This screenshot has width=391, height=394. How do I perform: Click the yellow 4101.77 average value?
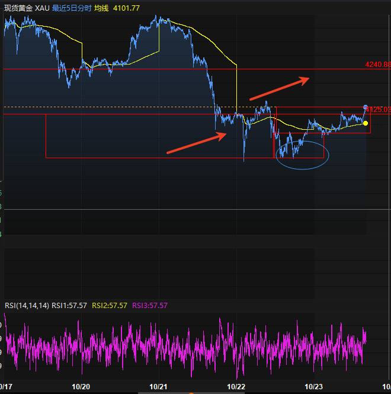126,8
